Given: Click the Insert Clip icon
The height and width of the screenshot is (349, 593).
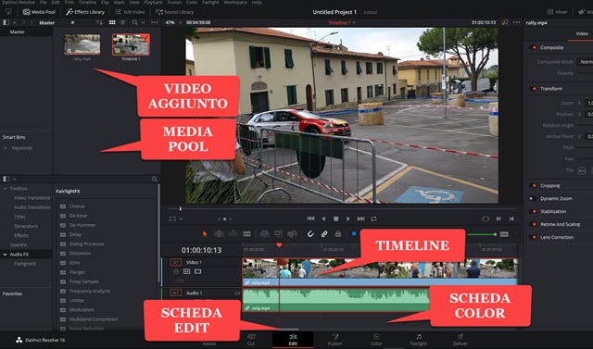Looking at the screenshot, I should coord(264,234).
